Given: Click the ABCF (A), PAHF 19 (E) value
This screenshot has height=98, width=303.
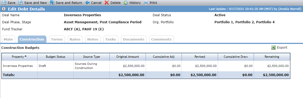Looking at the screenshot, I should pyautogui.click(x=84, y=29).
